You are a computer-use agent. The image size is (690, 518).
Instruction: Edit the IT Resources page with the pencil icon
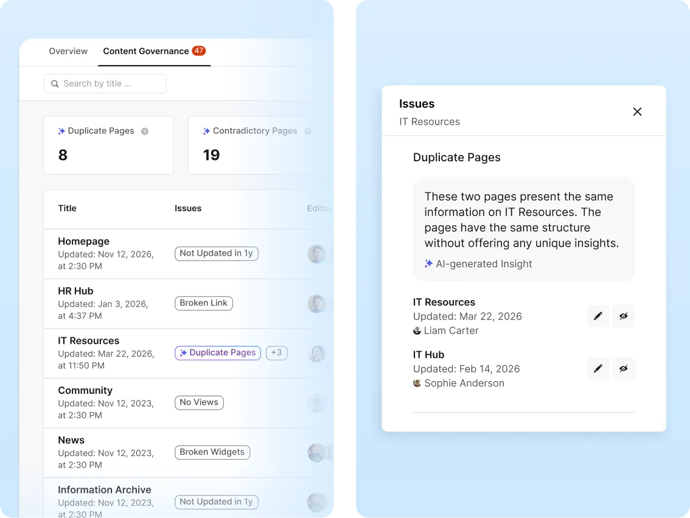[598, 316]
